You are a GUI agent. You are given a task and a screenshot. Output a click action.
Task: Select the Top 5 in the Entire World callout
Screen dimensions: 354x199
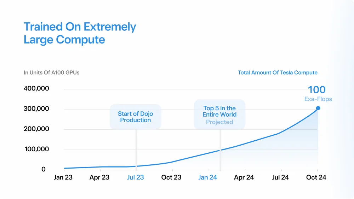(x=219, y=115)
